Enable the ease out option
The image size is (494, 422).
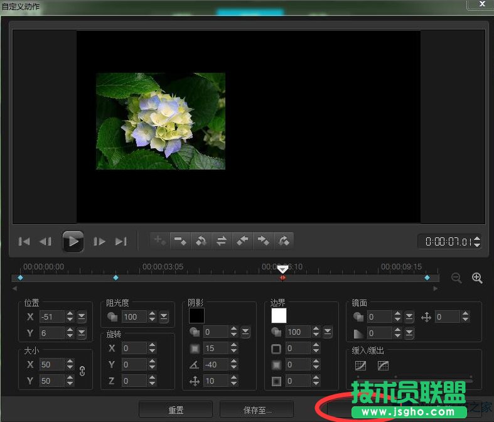tap(383, 365)
